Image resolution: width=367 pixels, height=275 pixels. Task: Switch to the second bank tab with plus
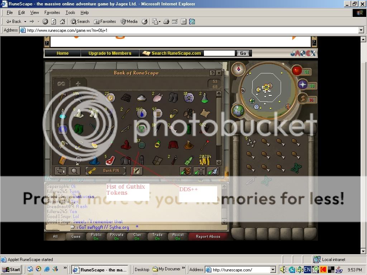[x=78, y=84]
